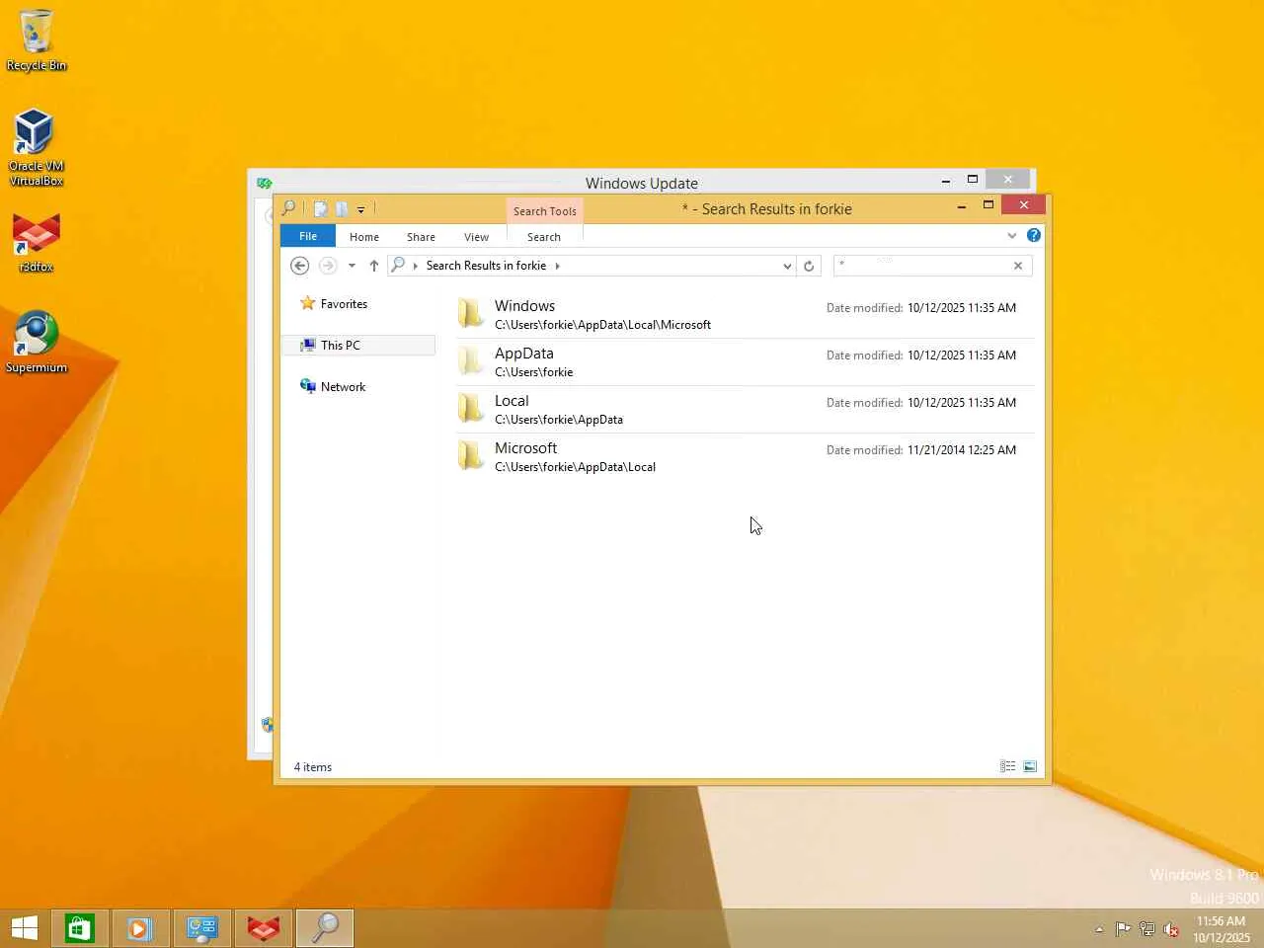Open the taskbar clock and date

point(1222,929)
